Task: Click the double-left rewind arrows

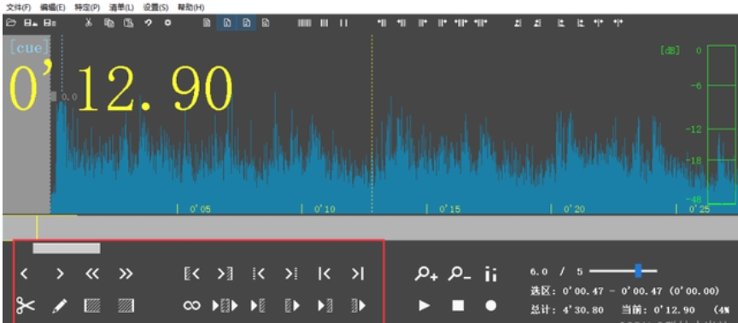Action: click(x=92, y=274)
